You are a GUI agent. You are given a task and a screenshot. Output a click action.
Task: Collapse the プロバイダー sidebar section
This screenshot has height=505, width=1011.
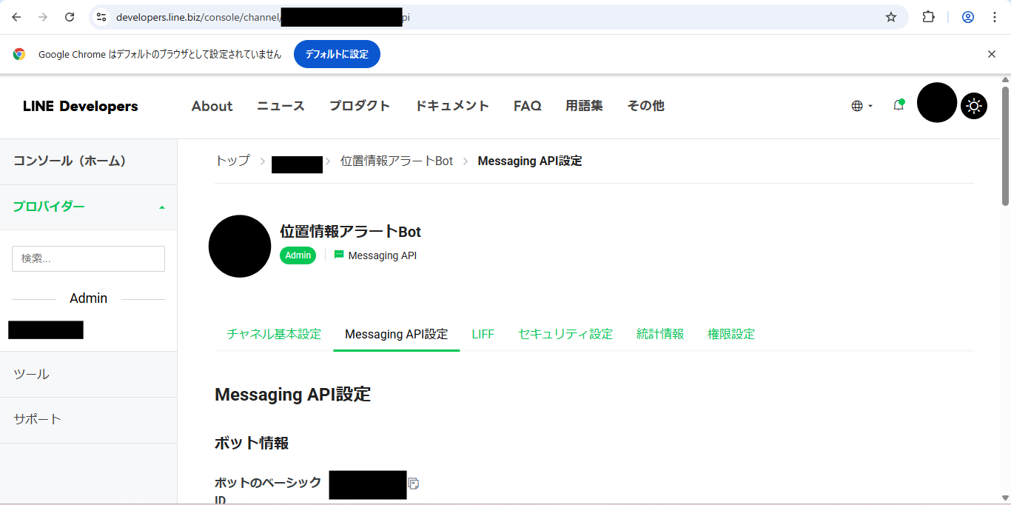click(89, 207)
